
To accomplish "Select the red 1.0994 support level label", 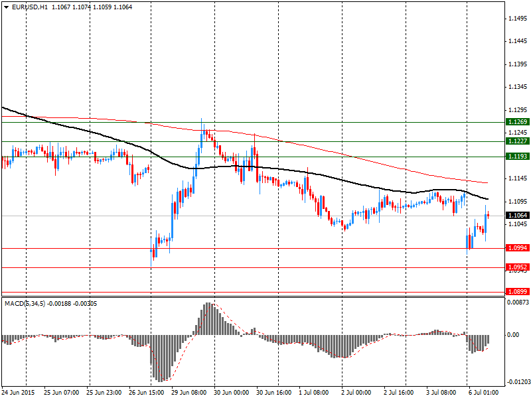I will point(517,248).
